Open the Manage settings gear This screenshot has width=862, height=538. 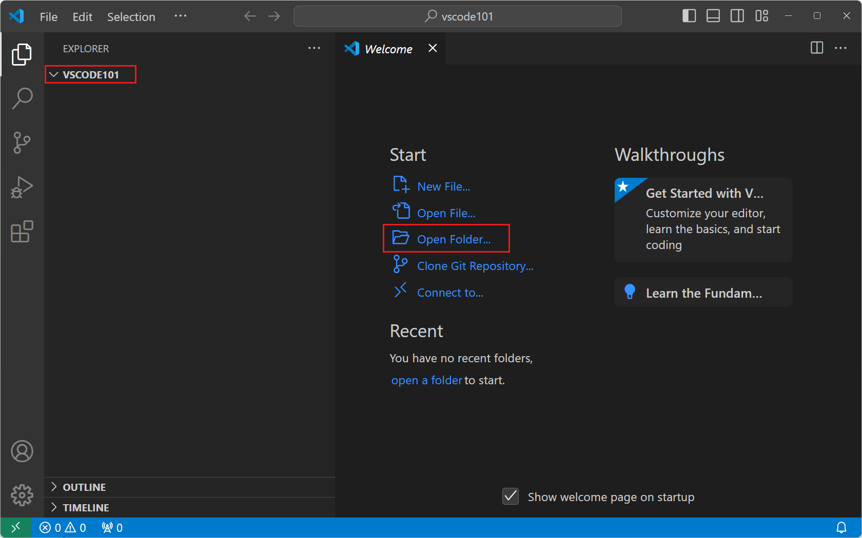(x=22, y=495)
